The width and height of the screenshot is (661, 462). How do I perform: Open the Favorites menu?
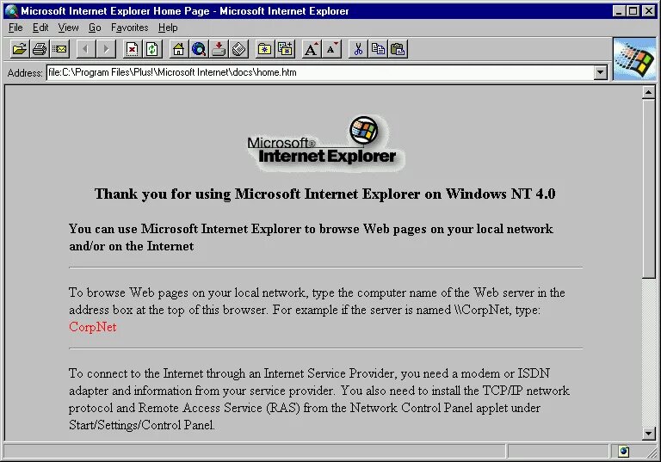(129, 28)
